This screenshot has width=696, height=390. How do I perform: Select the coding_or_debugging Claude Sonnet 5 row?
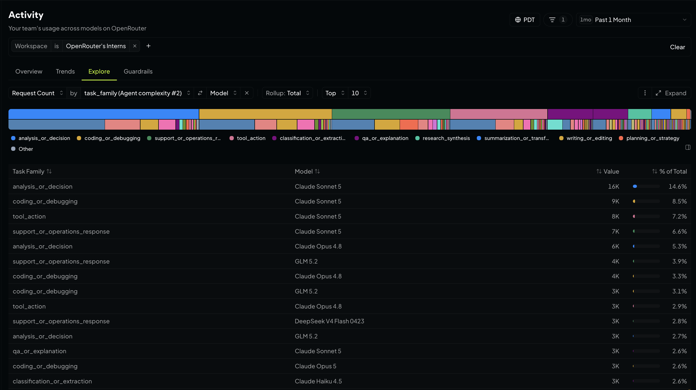[350, 201]
